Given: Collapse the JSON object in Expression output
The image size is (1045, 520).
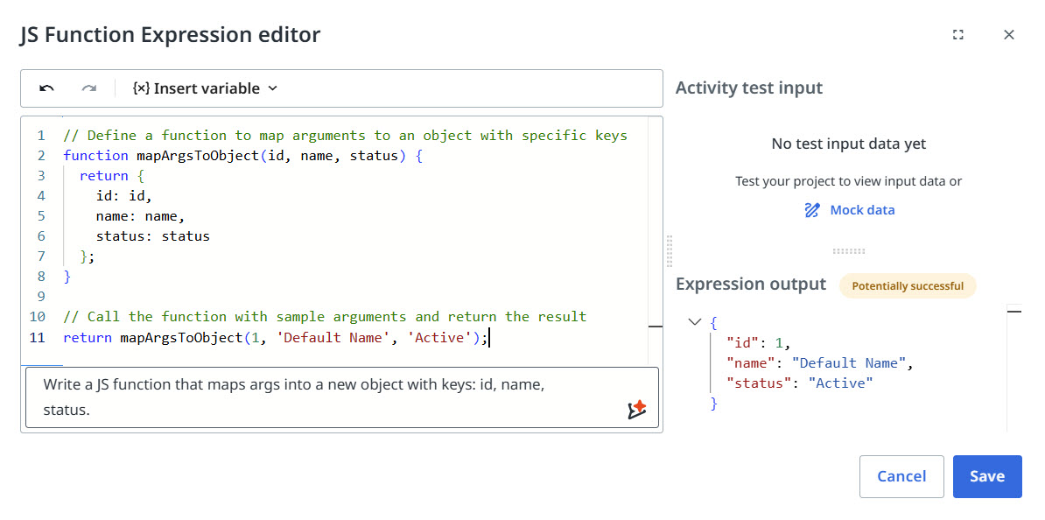Looking at the screenshot, I should point(695,322).
